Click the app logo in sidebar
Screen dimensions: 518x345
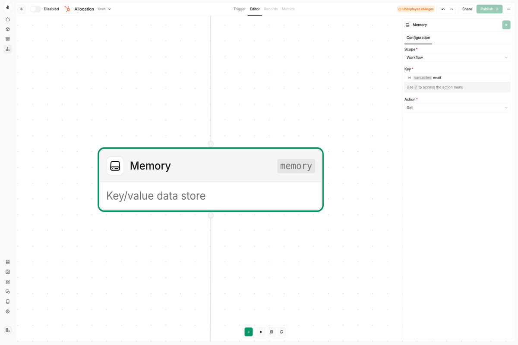7,7
